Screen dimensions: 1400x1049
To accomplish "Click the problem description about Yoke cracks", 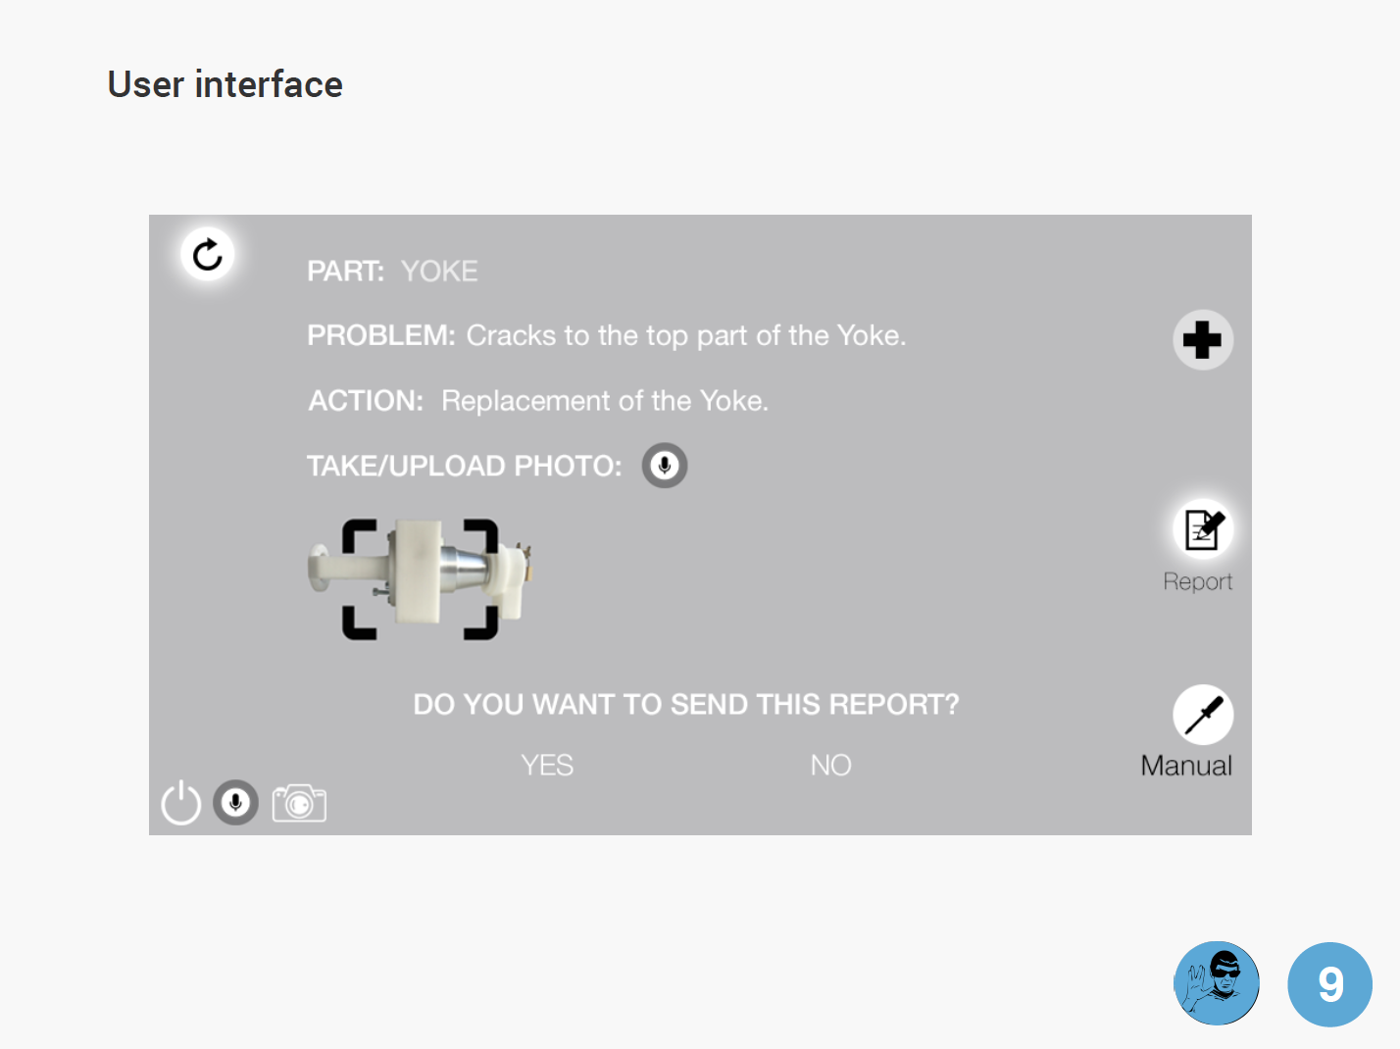I will click(685, 336).
